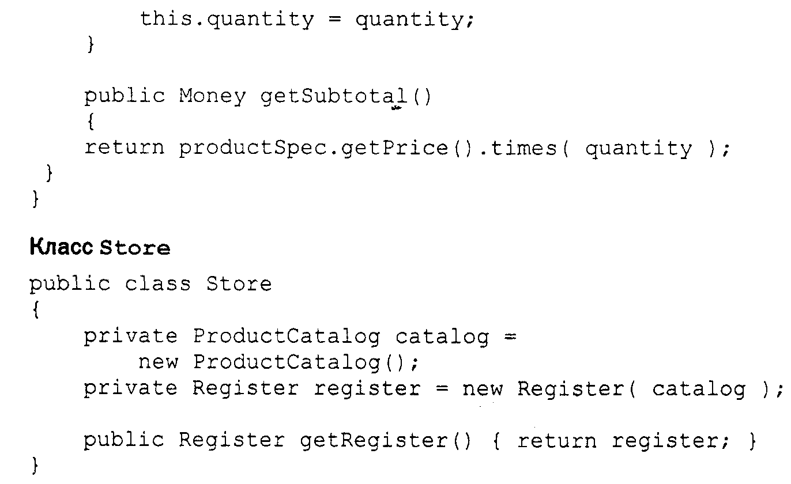Click the 'catalog =' variable name

pyautogui.click(x=455, y=336)
